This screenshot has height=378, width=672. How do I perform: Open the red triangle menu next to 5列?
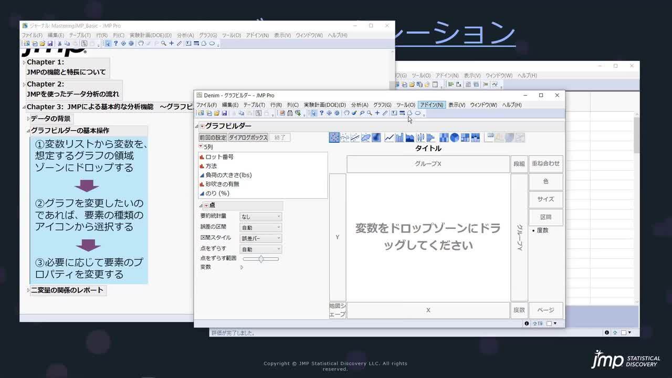pyautogui.click(x=201, y=146)
